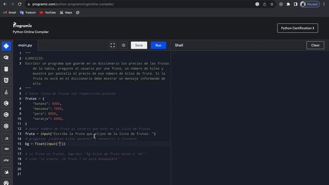Click the Shell panel label
Screen dimensions: 329x185
pyautogui.click(x=179, y=45)
